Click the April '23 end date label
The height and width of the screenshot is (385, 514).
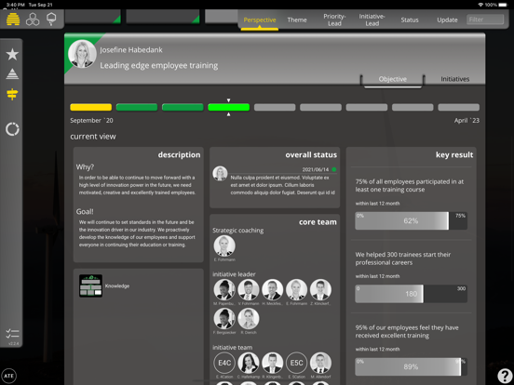click(467, 121)
